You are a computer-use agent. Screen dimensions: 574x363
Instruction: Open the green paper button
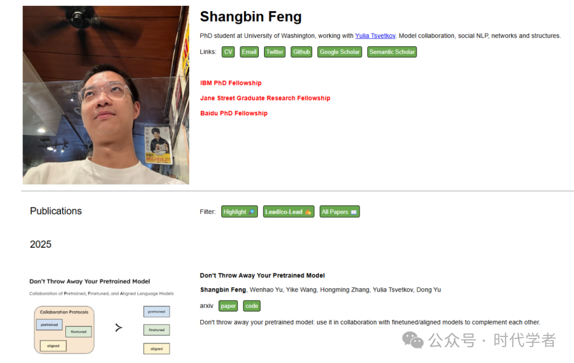pos(228,306)
